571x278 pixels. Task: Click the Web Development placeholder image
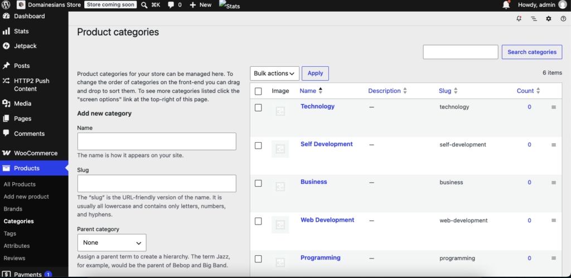(280, 225)
